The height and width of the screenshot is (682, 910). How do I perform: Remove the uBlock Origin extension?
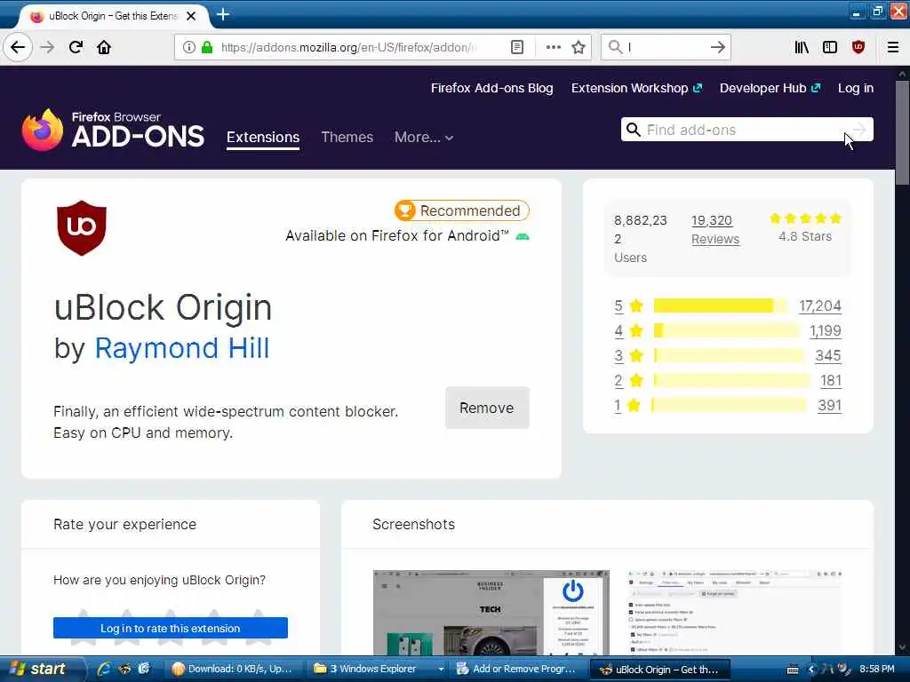(487, 408)
